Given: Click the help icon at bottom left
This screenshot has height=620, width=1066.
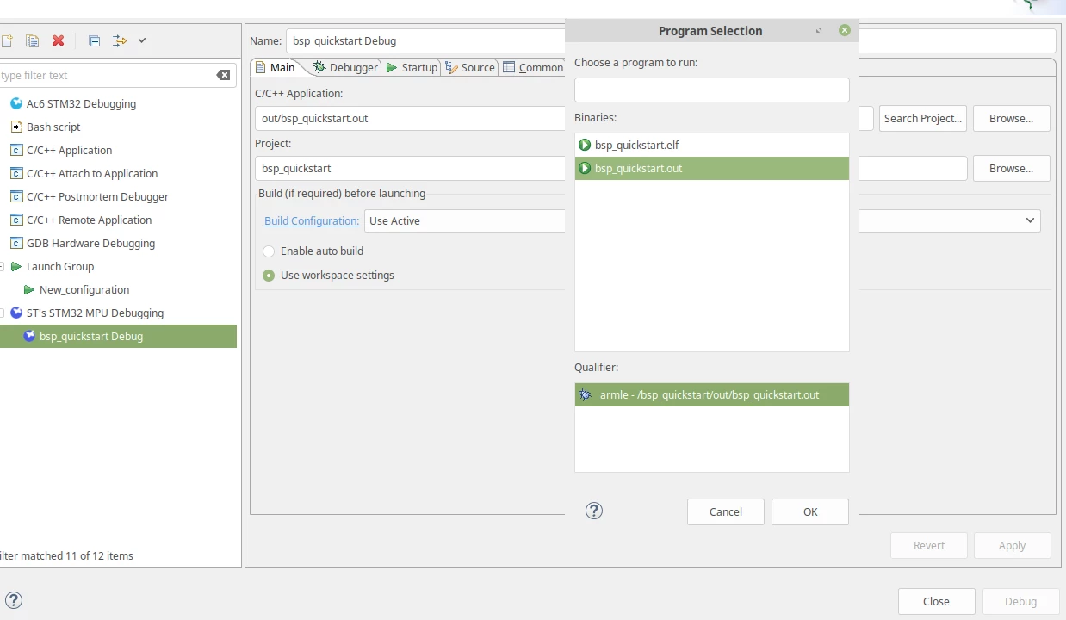Looking at the screenshot, I should (14, 600).
